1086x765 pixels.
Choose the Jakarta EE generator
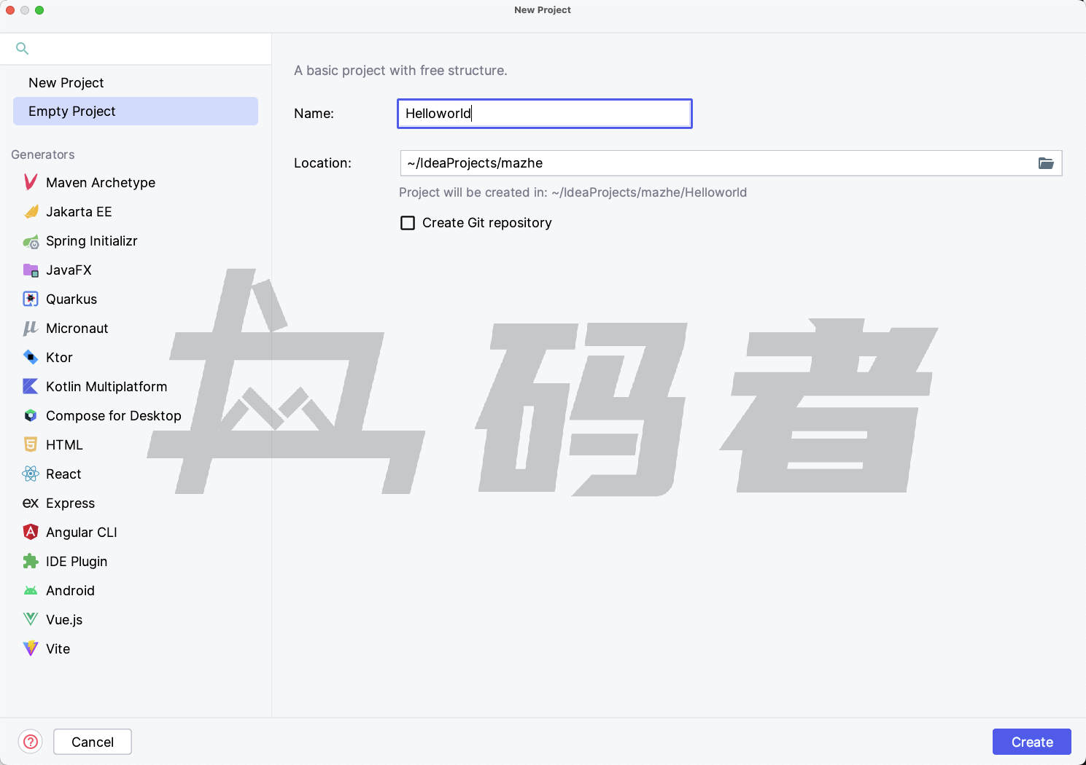[79, 212]
